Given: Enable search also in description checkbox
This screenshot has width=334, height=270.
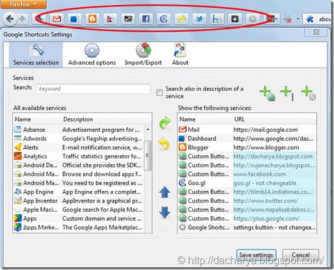Looking at the screenshot, I should (159, 92).
